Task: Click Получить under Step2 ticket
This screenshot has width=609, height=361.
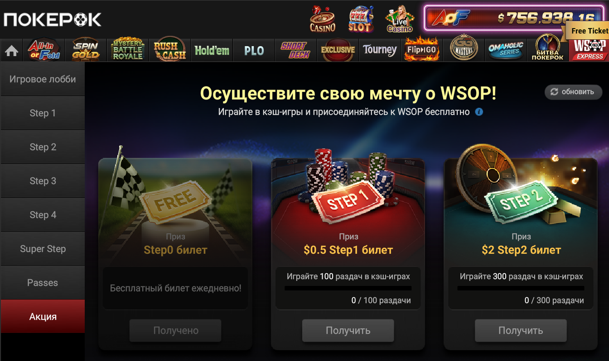Action: 521,331
